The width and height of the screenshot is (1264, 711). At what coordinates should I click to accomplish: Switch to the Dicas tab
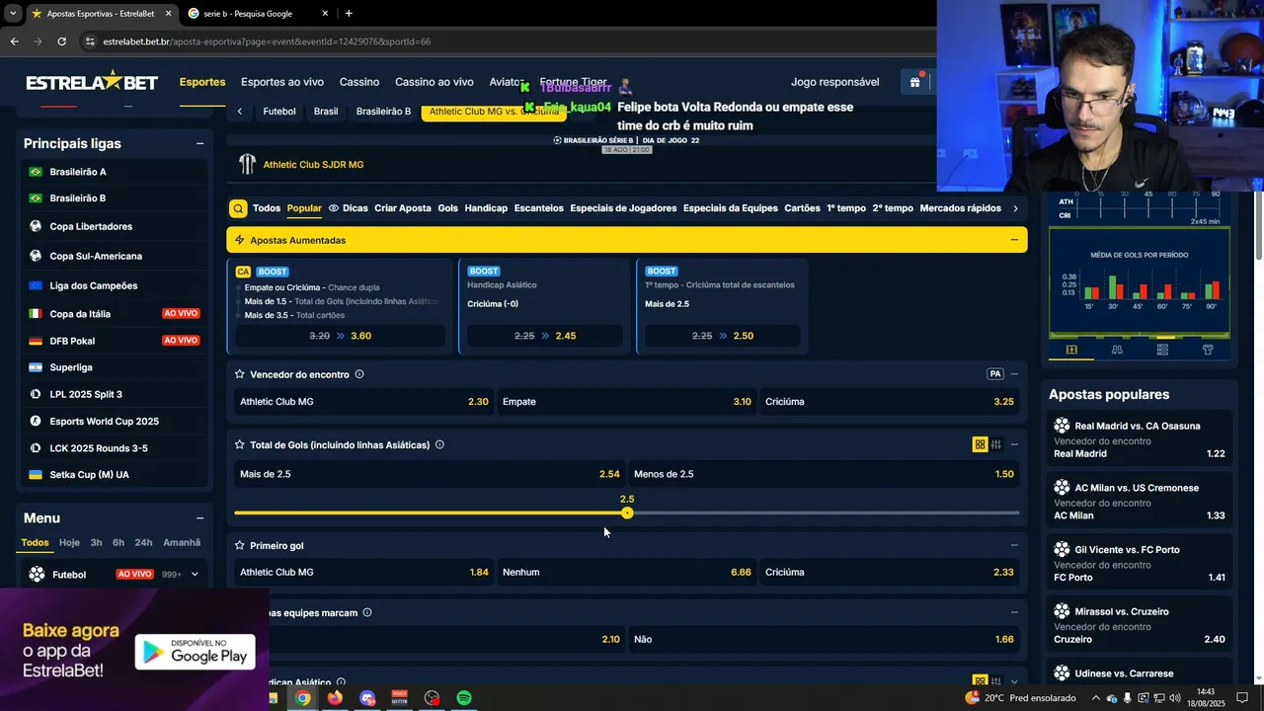pos(348,208)
